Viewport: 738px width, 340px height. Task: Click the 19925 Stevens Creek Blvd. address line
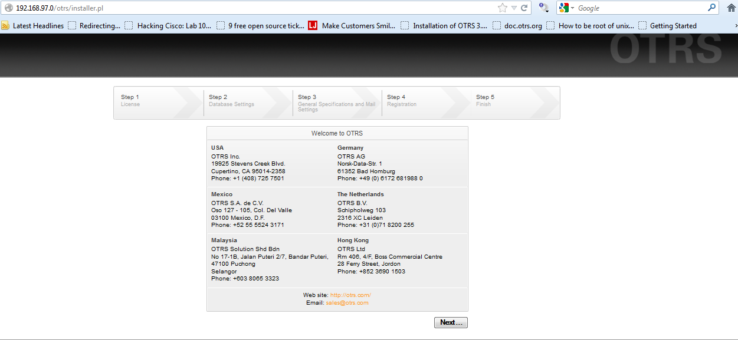pyautogui.click(x=248, y=164)
